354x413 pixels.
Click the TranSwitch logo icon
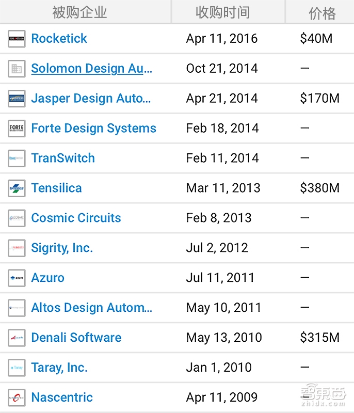coord(17,158)
